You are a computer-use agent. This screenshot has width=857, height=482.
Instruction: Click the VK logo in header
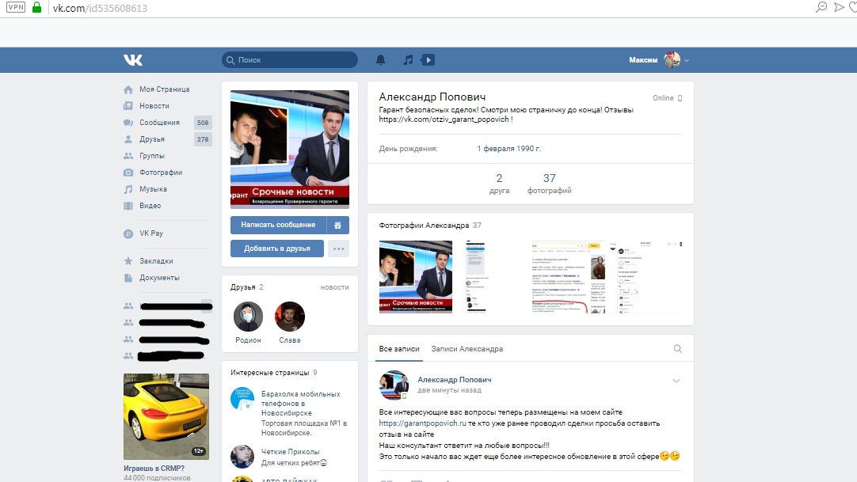132,60
